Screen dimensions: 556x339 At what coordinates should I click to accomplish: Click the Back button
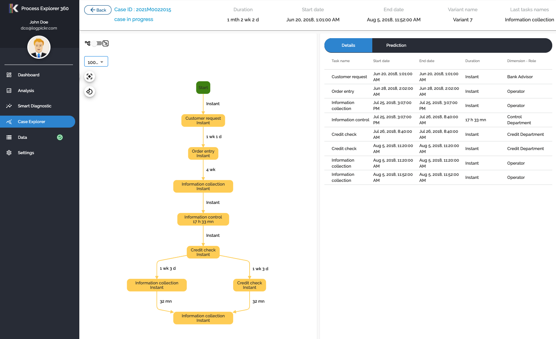[x=98, y=10]
